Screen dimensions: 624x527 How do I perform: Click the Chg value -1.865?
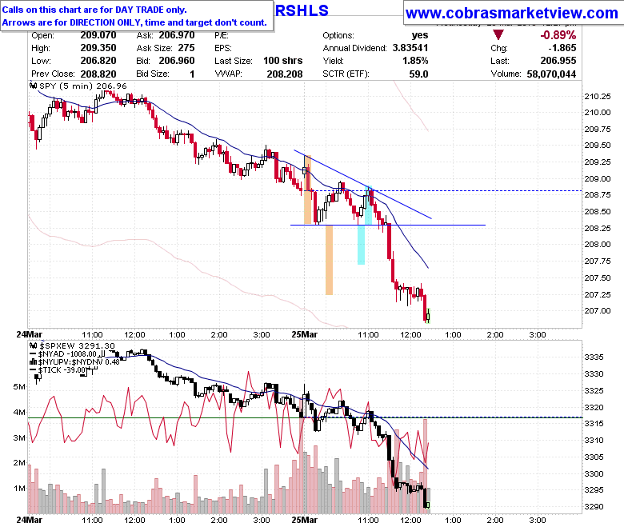[562, 48]
